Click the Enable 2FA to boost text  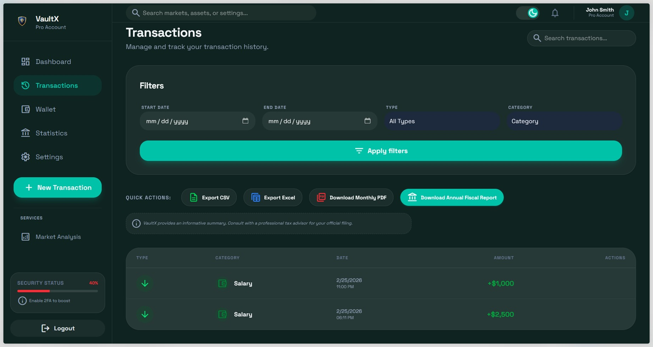(50, 301)
